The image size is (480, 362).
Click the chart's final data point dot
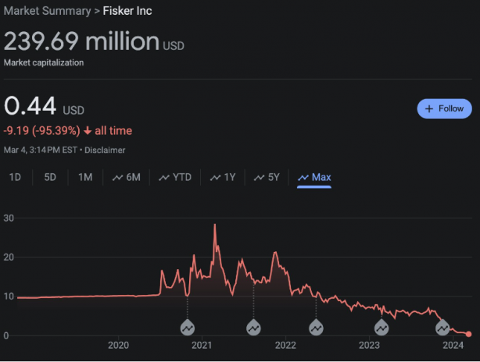pos(468,334)
